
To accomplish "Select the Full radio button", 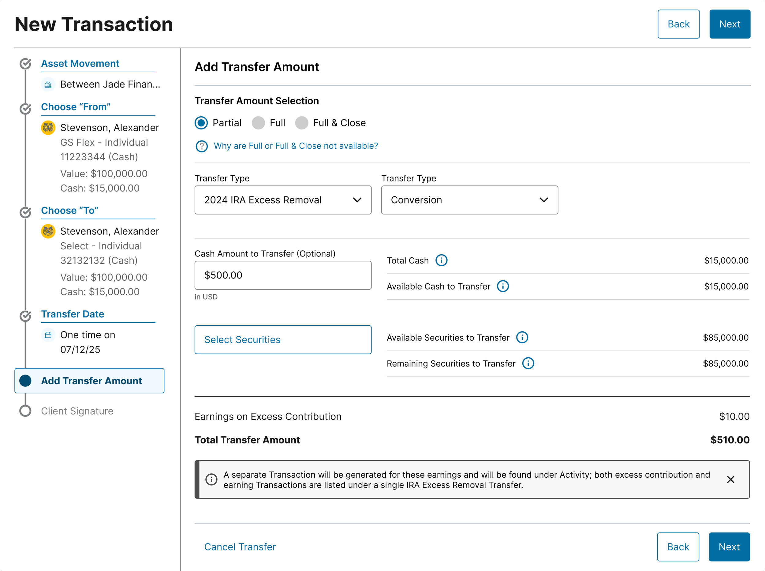I will coord(258,123).
